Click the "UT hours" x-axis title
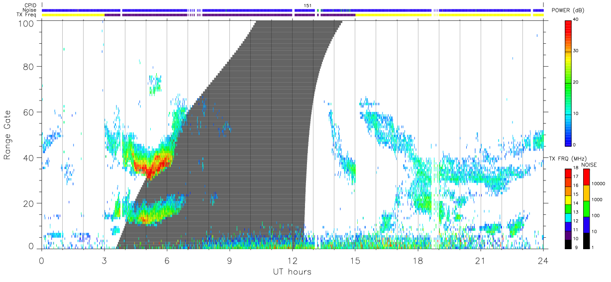 [x=292, y=272]
